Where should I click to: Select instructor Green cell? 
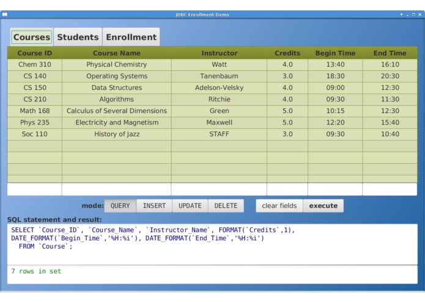pyautogui.click(x=219, y=111)
